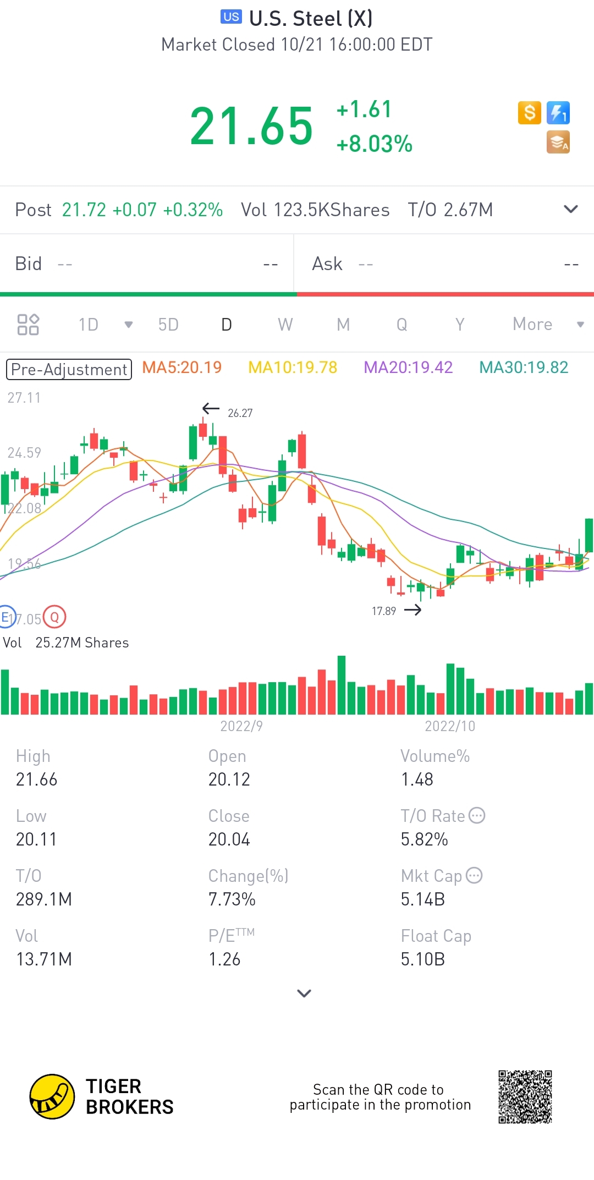The image size is (594, 1180).
Task: Tap the 2022/10 date axis label
Action: [x=450, y=726]
